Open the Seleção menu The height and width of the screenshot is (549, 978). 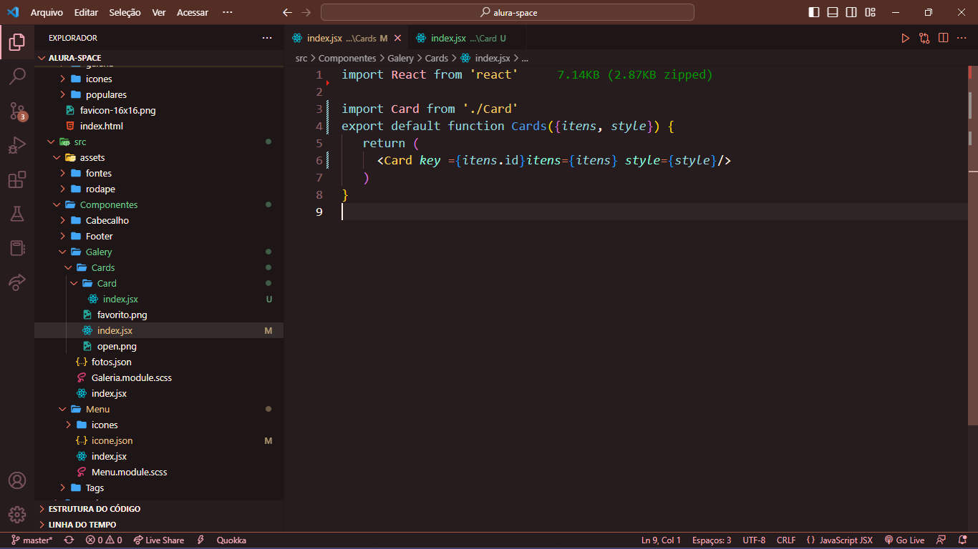125,13
